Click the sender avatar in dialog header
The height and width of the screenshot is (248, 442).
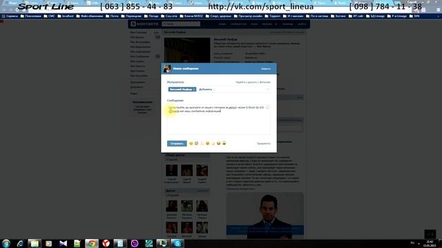167,69
